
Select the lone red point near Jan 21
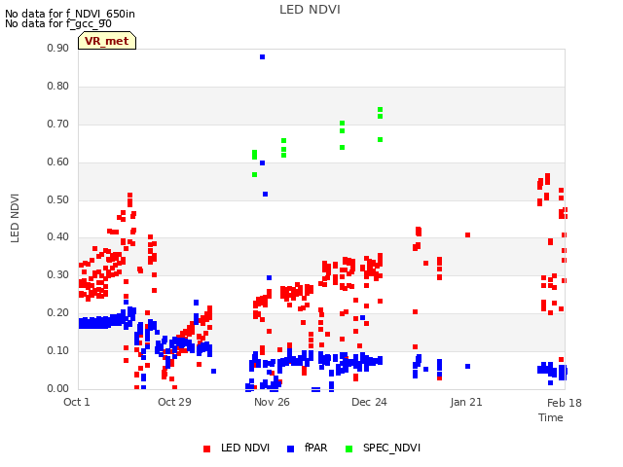(467, 235)
